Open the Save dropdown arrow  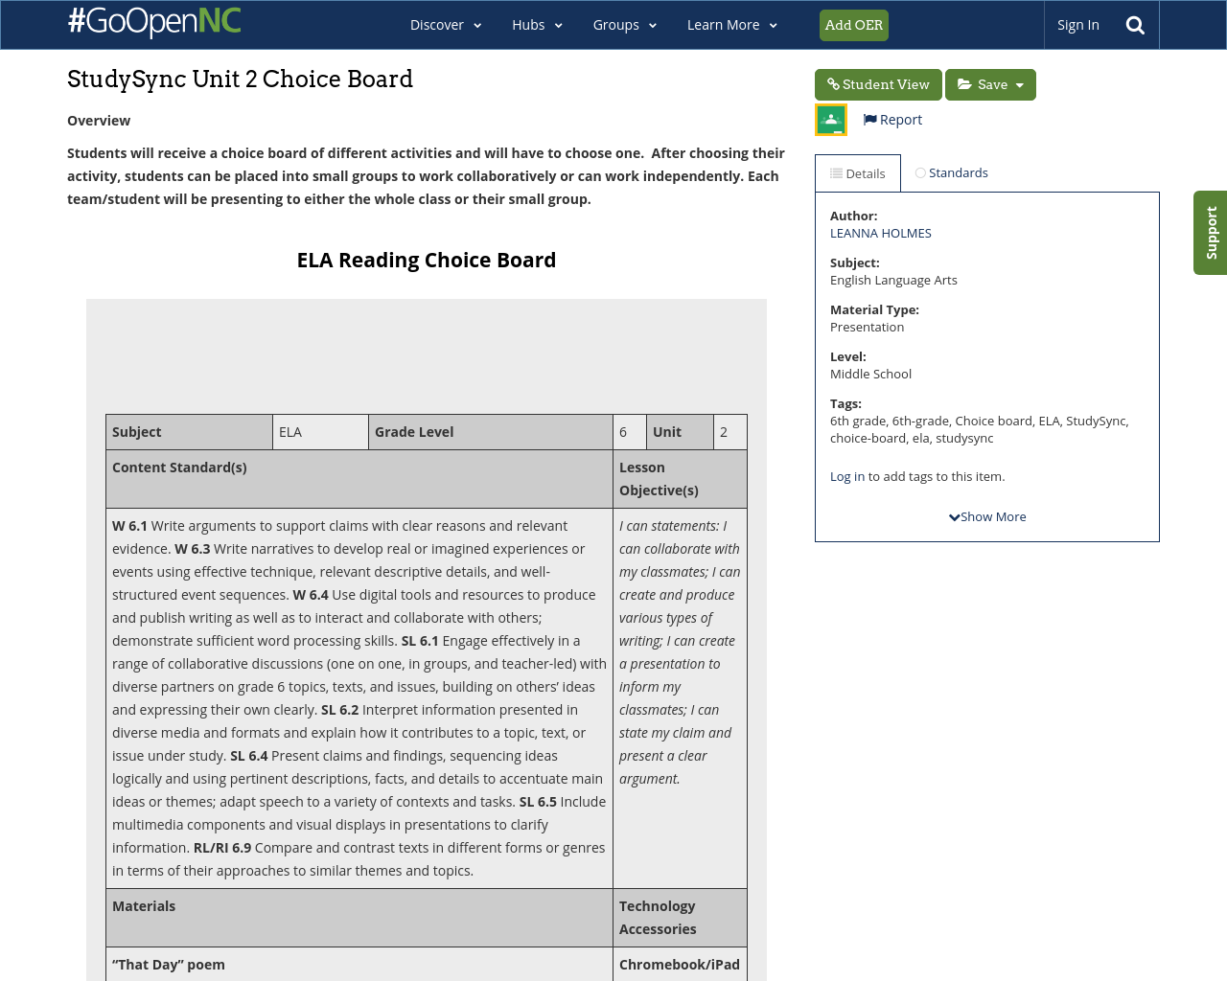[1018, 84]
